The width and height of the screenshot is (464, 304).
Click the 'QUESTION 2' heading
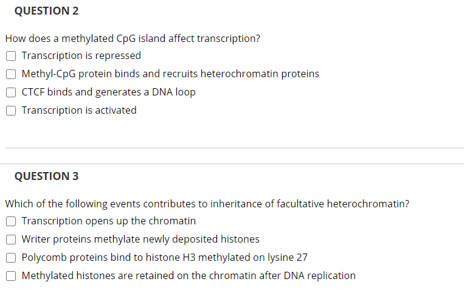[x=46, y=11]
